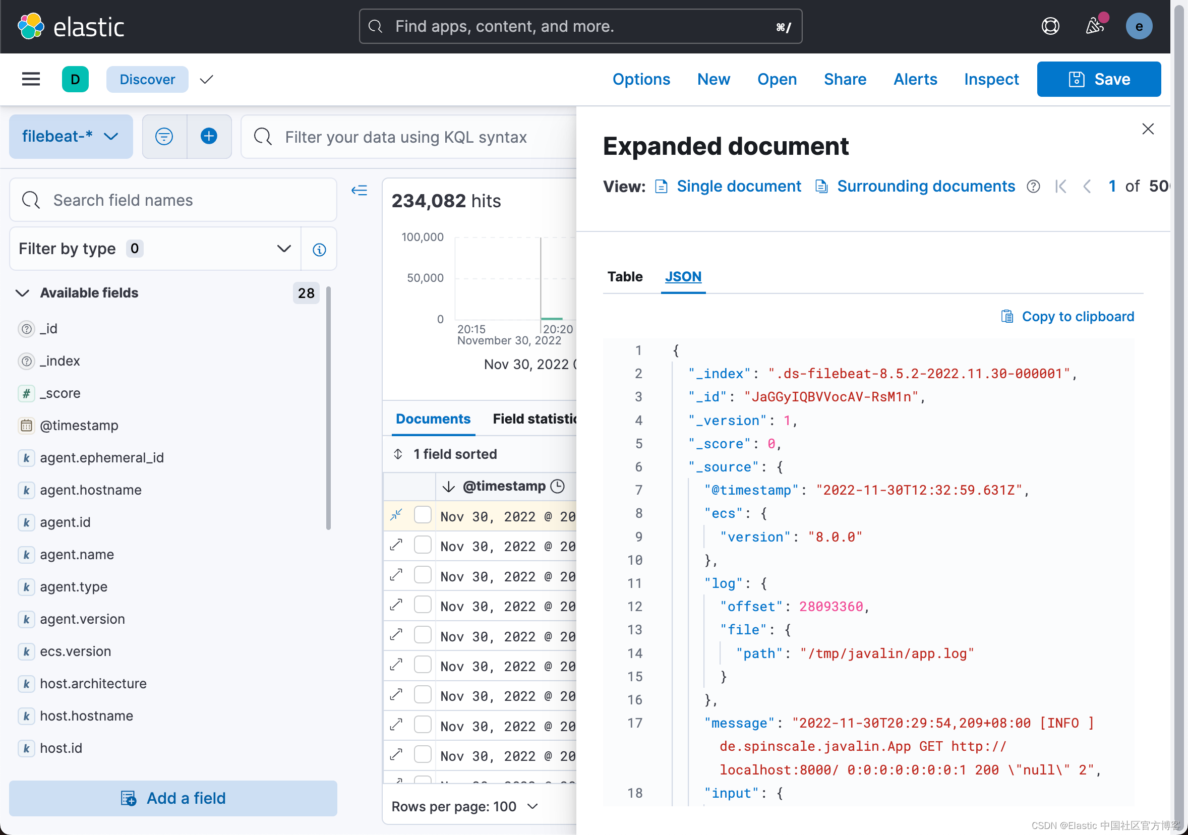Viewport: 1188px width, 835px height.
Task: Click the Search field names input
Action: coord(173,200)
